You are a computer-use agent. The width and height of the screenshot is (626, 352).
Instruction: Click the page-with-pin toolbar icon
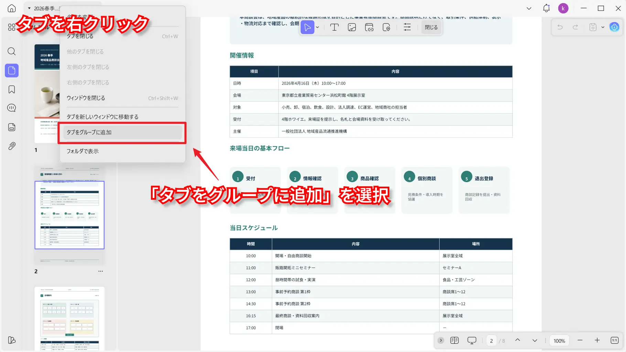coord(387,27)
